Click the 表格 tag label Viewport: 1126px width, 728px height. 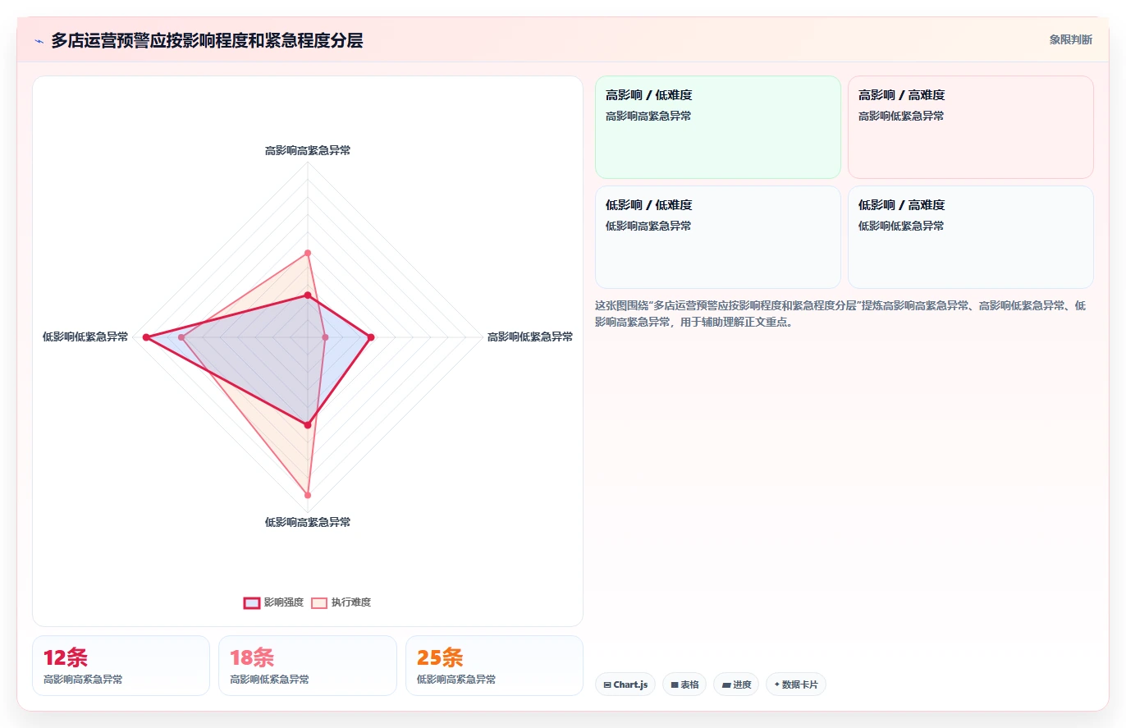(689, 685)
